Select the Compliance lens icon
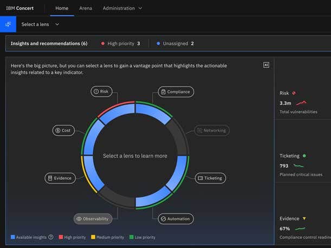The width and height of the screenshot is (331, 248). 163,92
